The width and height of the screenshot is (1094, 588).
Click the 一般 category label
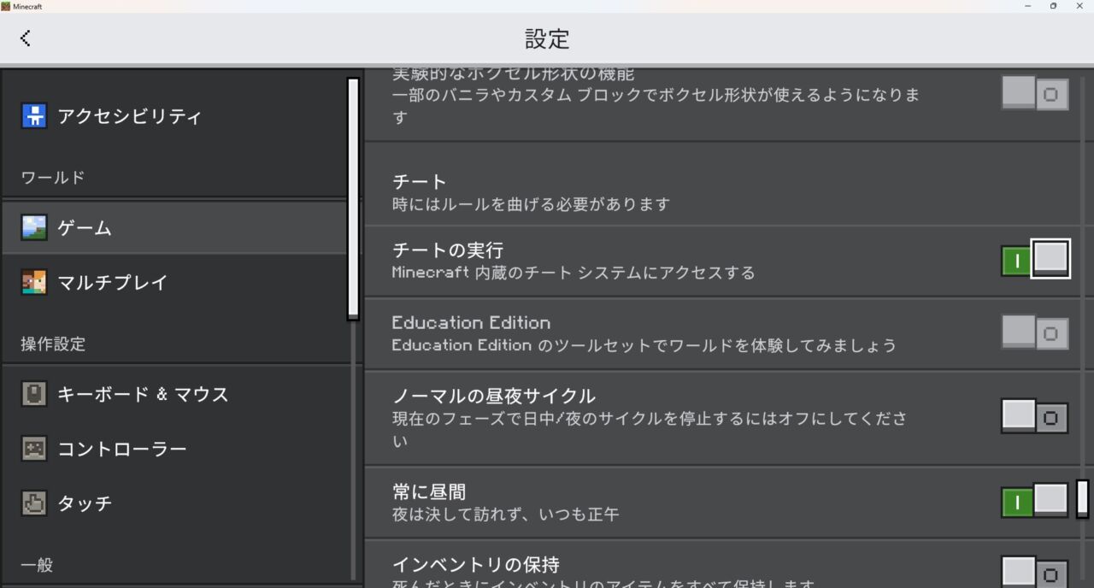(x=37, y=565)
